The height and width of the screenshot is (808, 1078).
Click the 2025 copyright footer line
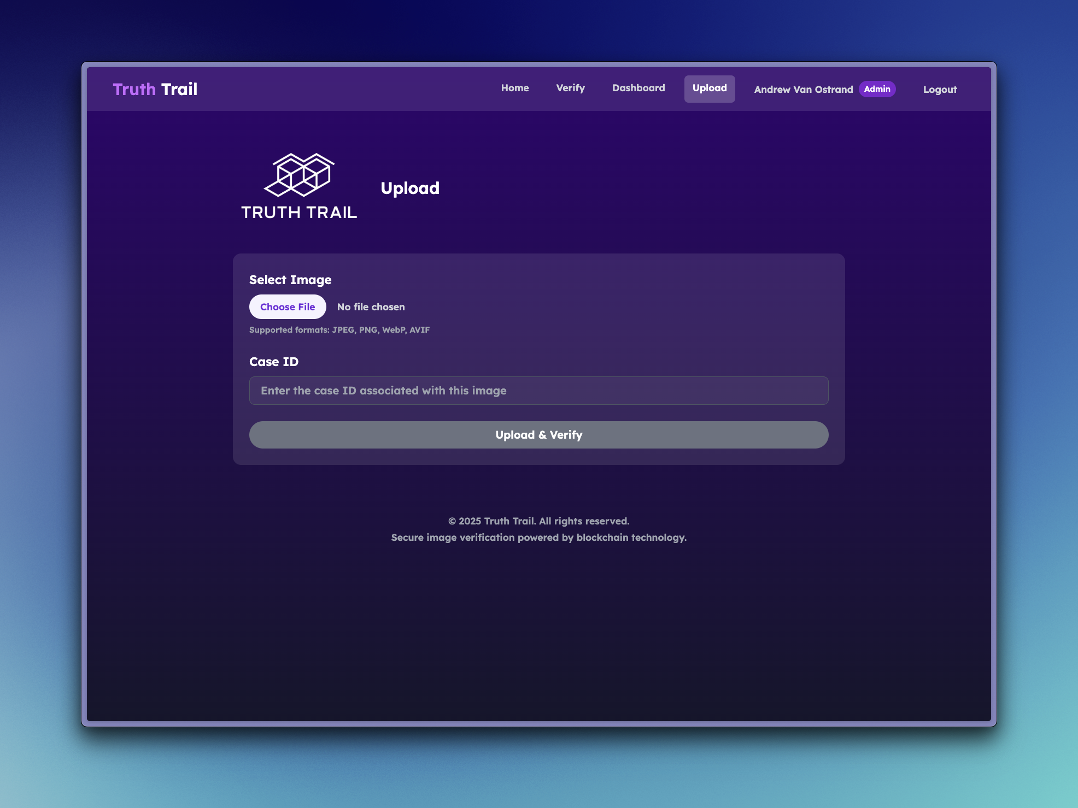538,521
